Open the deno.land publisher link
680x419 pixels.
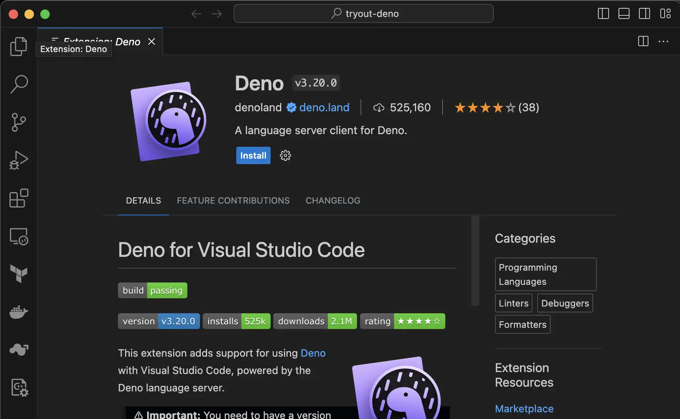tap(324, 107)
